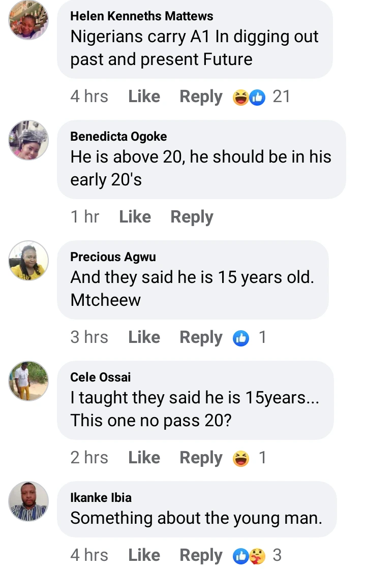366x570 pixels.
Task: Like Benedicta Ogoke's comment
Action: [135, 217]
